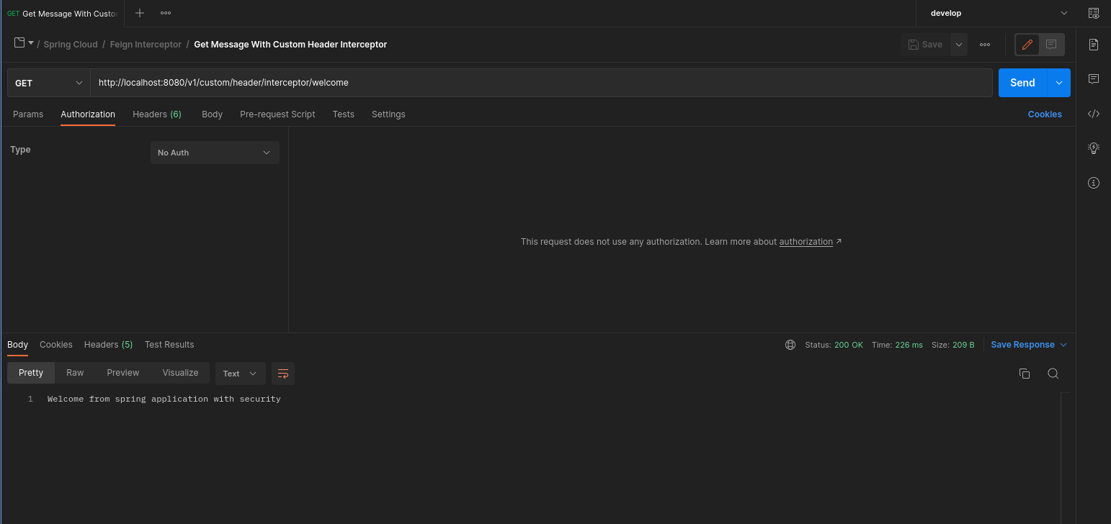
Task: Switch to the Pre-request Script tab
Action: (x=277, y=114)
